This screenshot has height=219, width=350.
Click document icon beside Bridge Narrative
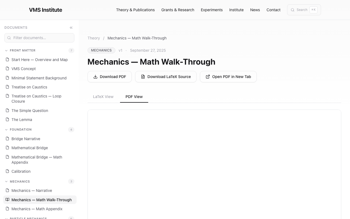point(7,139)
